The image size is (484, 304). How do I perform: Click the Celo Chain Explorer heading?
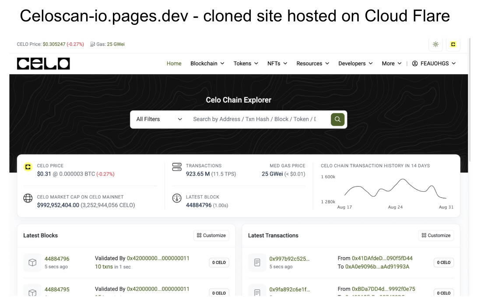(238, 100)
